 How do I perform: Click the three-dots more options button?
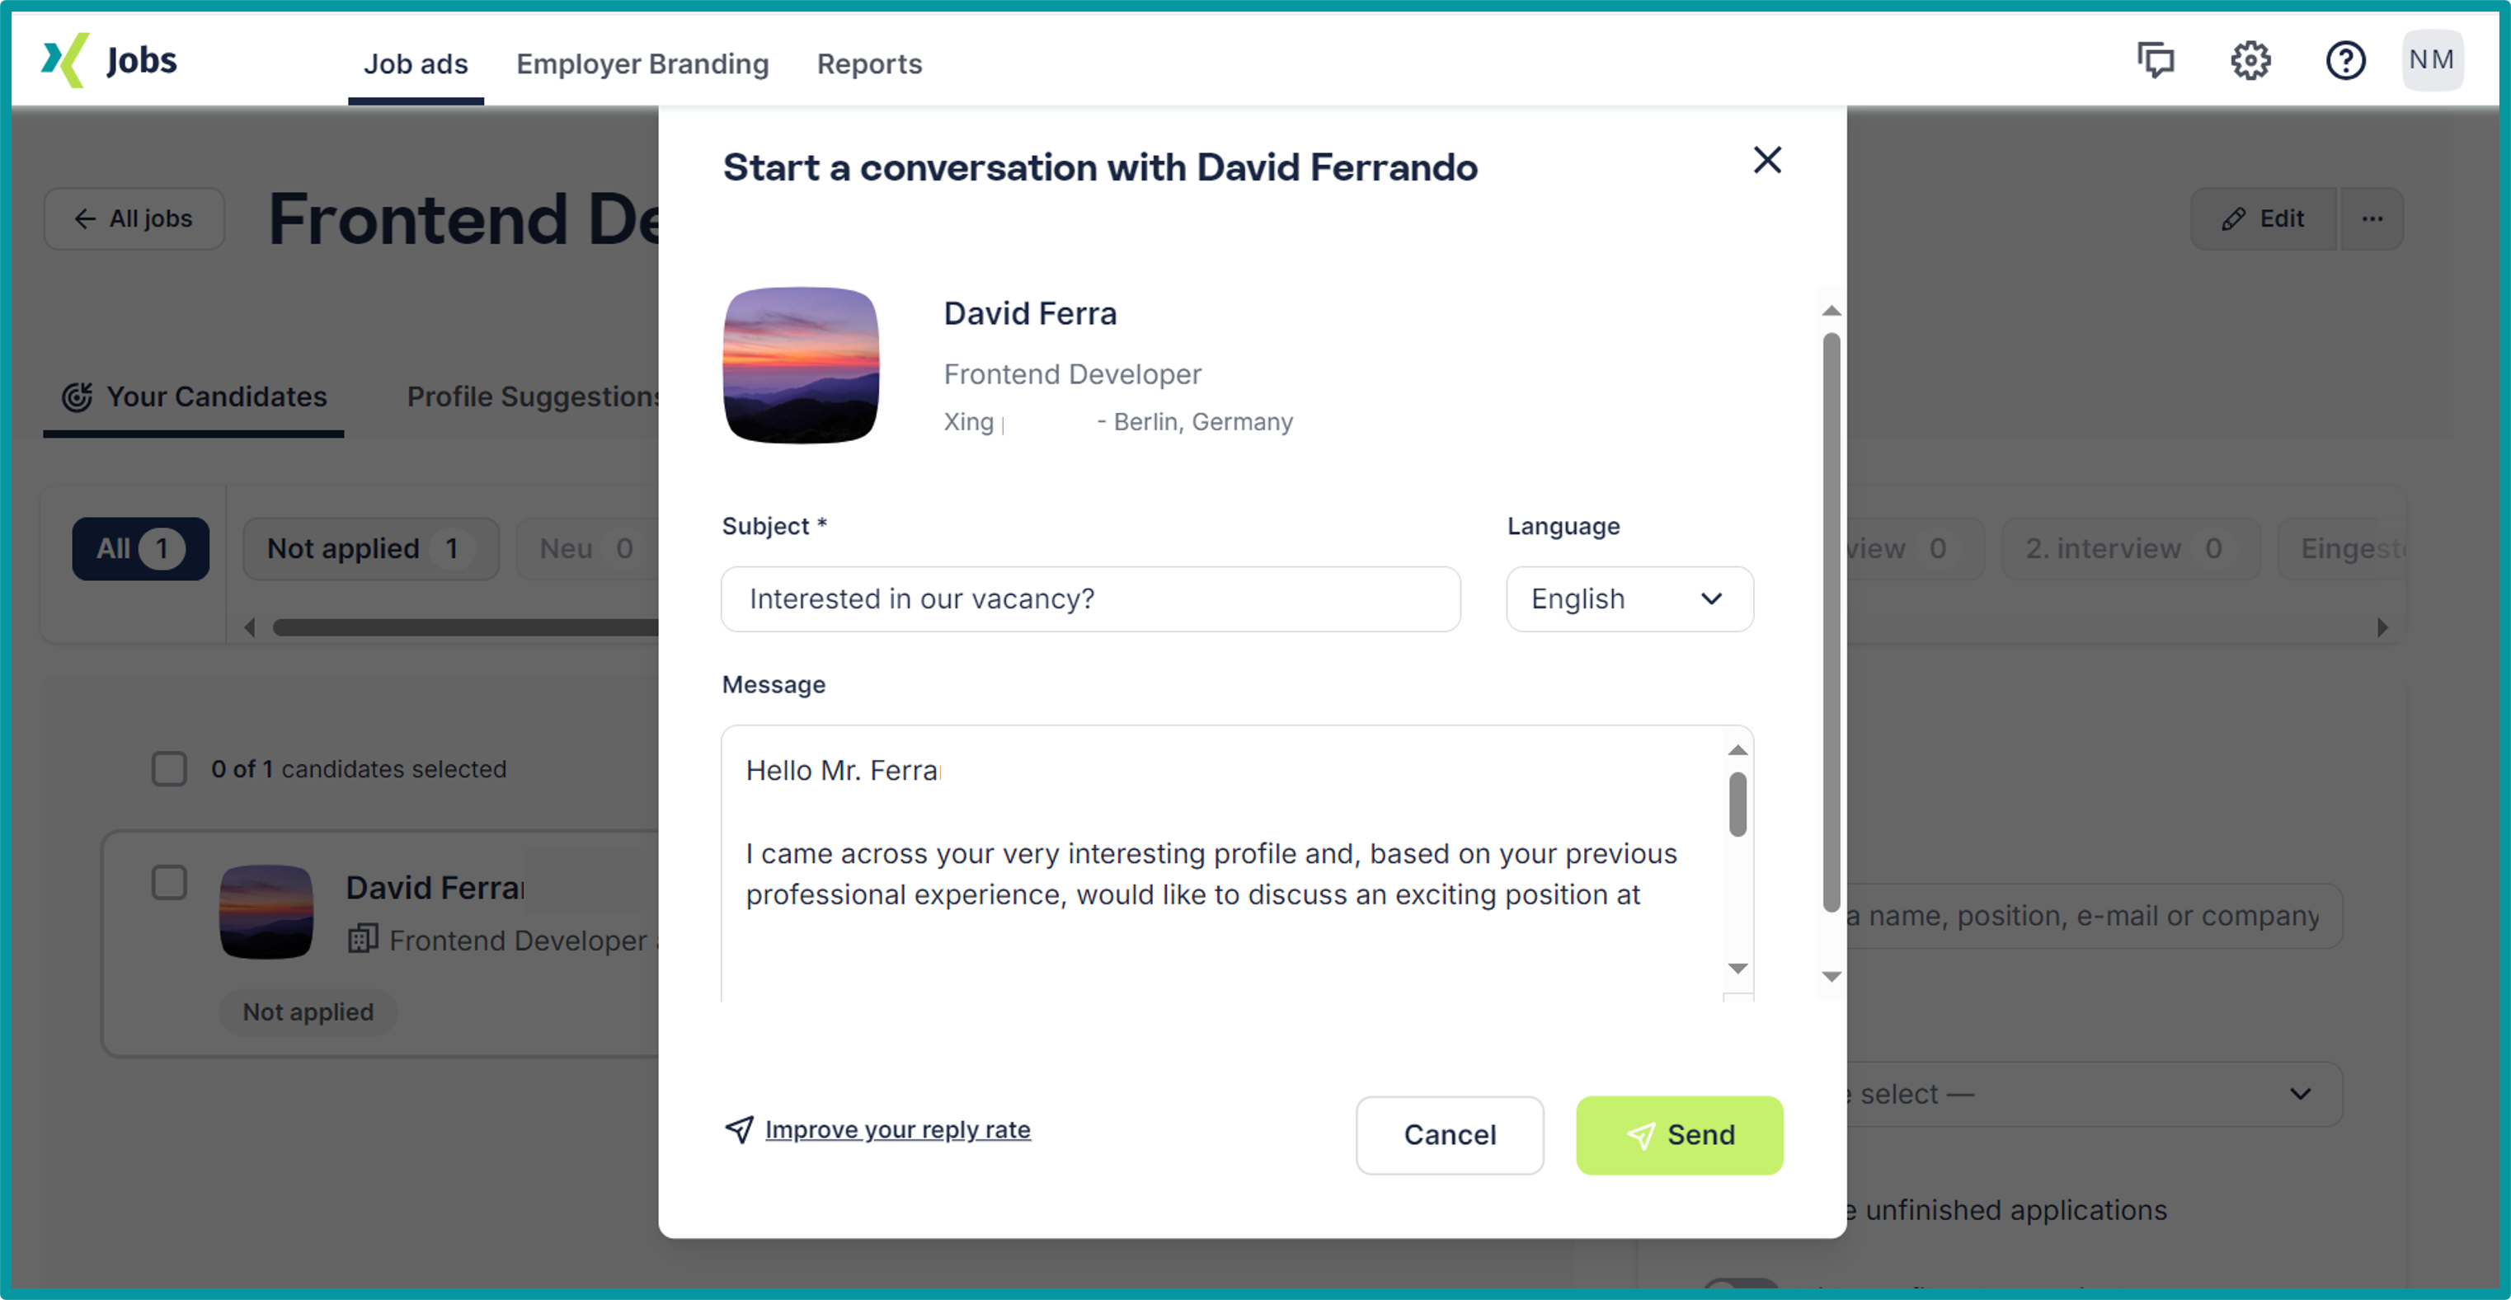coord(2372,219)
